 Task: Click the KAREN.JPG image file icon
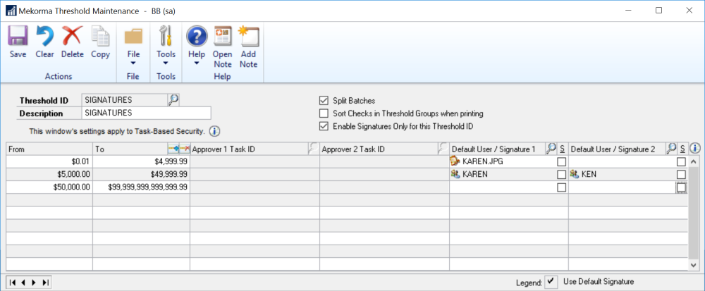click(x=455, y=161)
